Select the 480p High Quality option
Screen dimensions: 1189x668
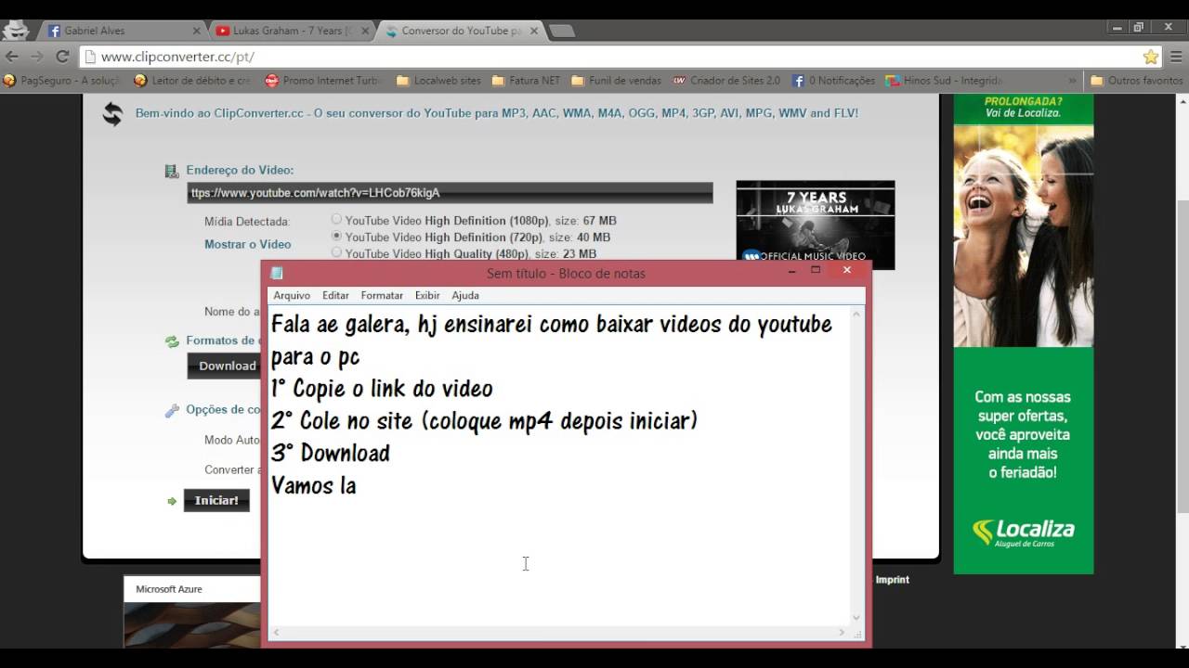coord(336,252)
